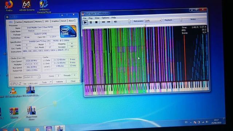Maximize the Piano From Above window
The height and width of the screenshot is (131, 233).
(x=197, y=10)
